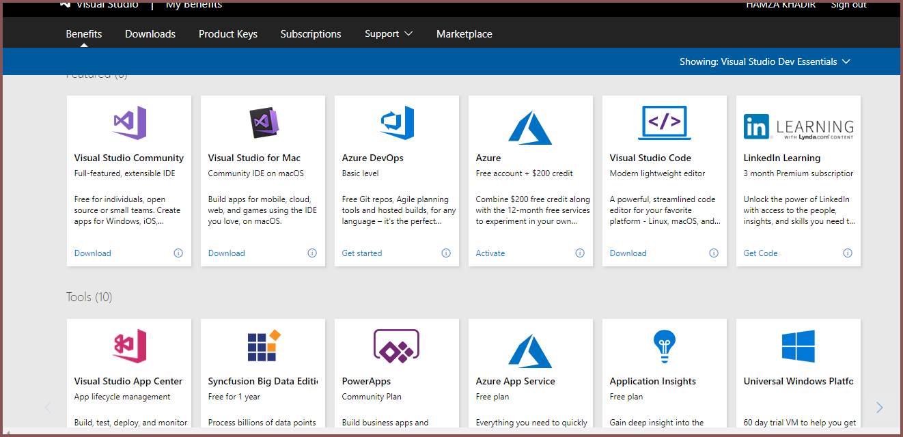Screen dimensions: 903x437
Task: Click the LinkedIn Learning logo
Action: (x=798, y=127)
